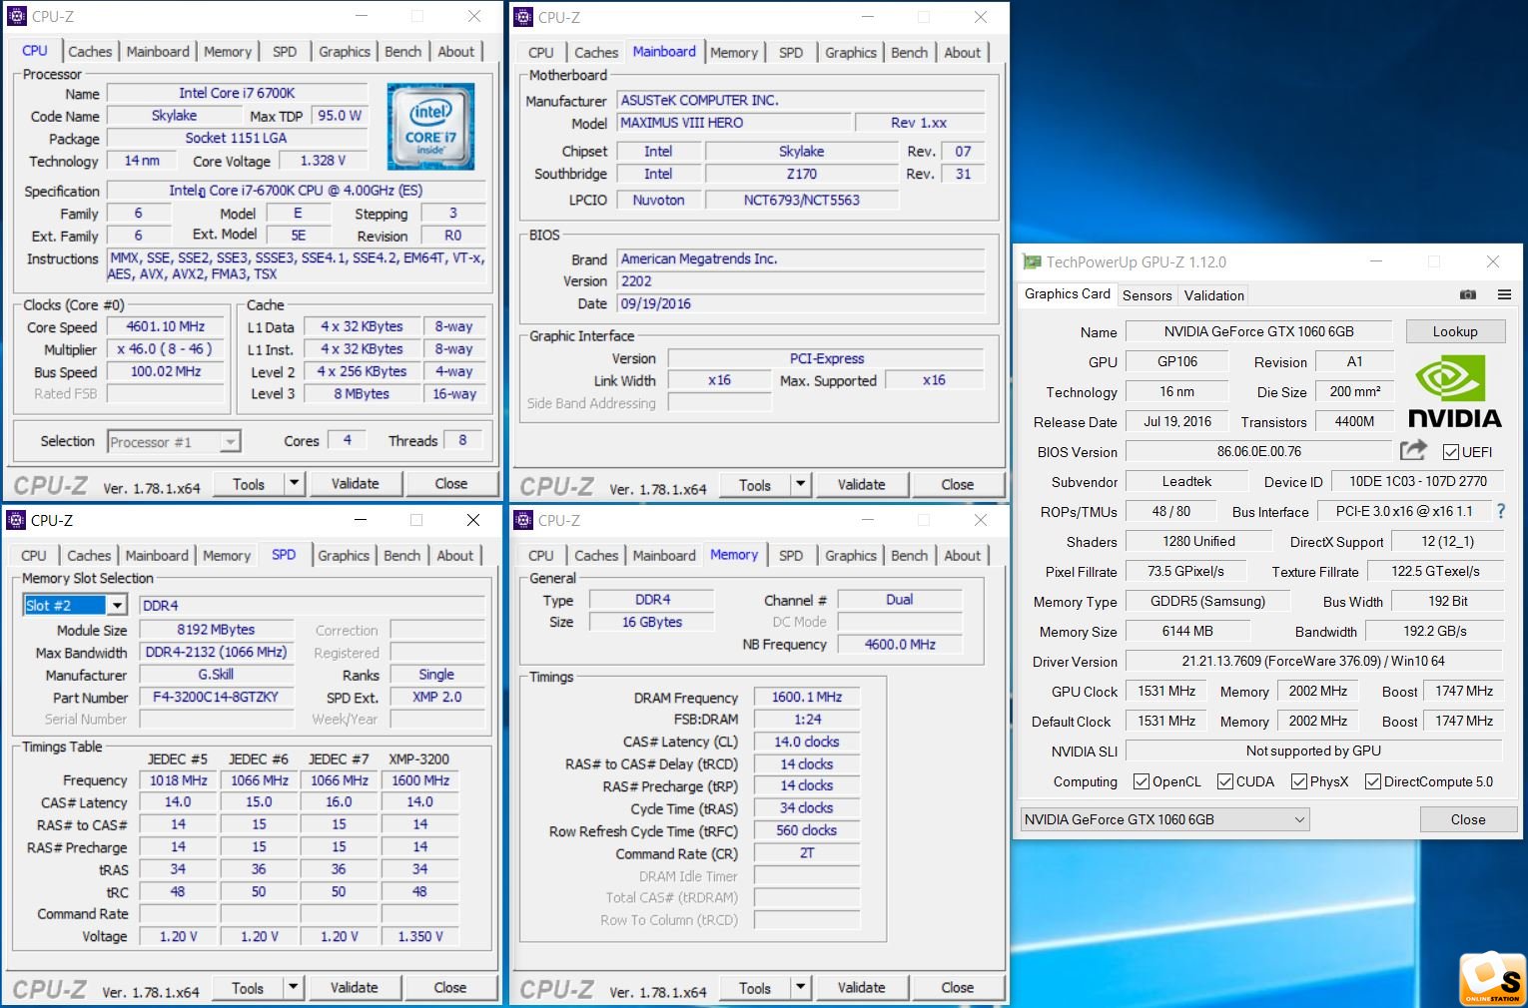1528x1008 pixels.
Task: Click the BIOS Date value 09/19/2016
Action: click(801, 303)
